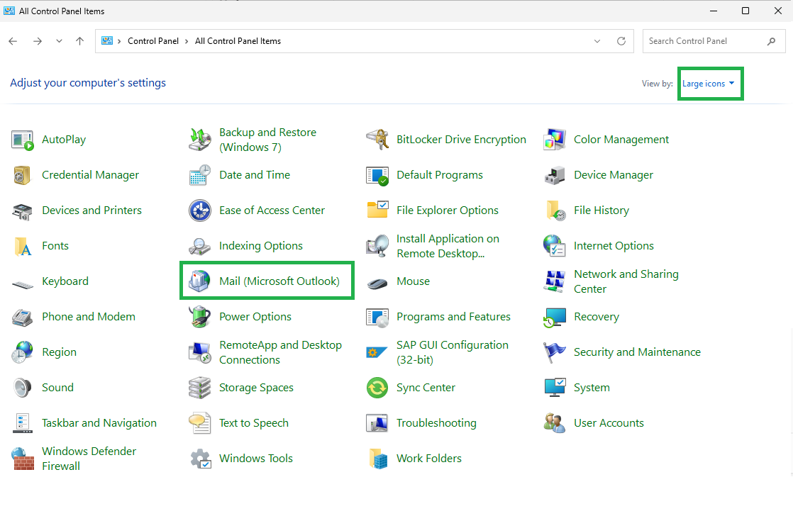
Task: Click the address bar Control Panel icon
Action: pos(107,41)
